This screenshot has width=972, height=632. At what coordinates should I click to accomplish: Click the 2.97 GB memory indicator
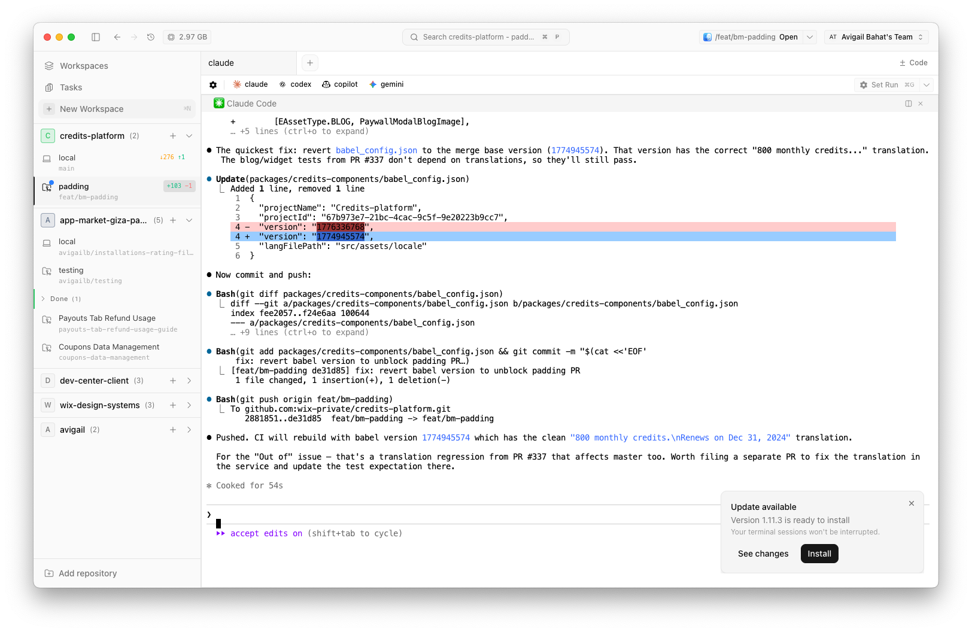pos(187,37)
